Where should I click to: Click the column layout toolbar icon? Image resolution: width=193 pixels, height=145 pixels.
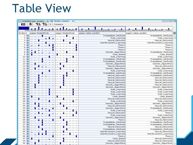(23, 24)
